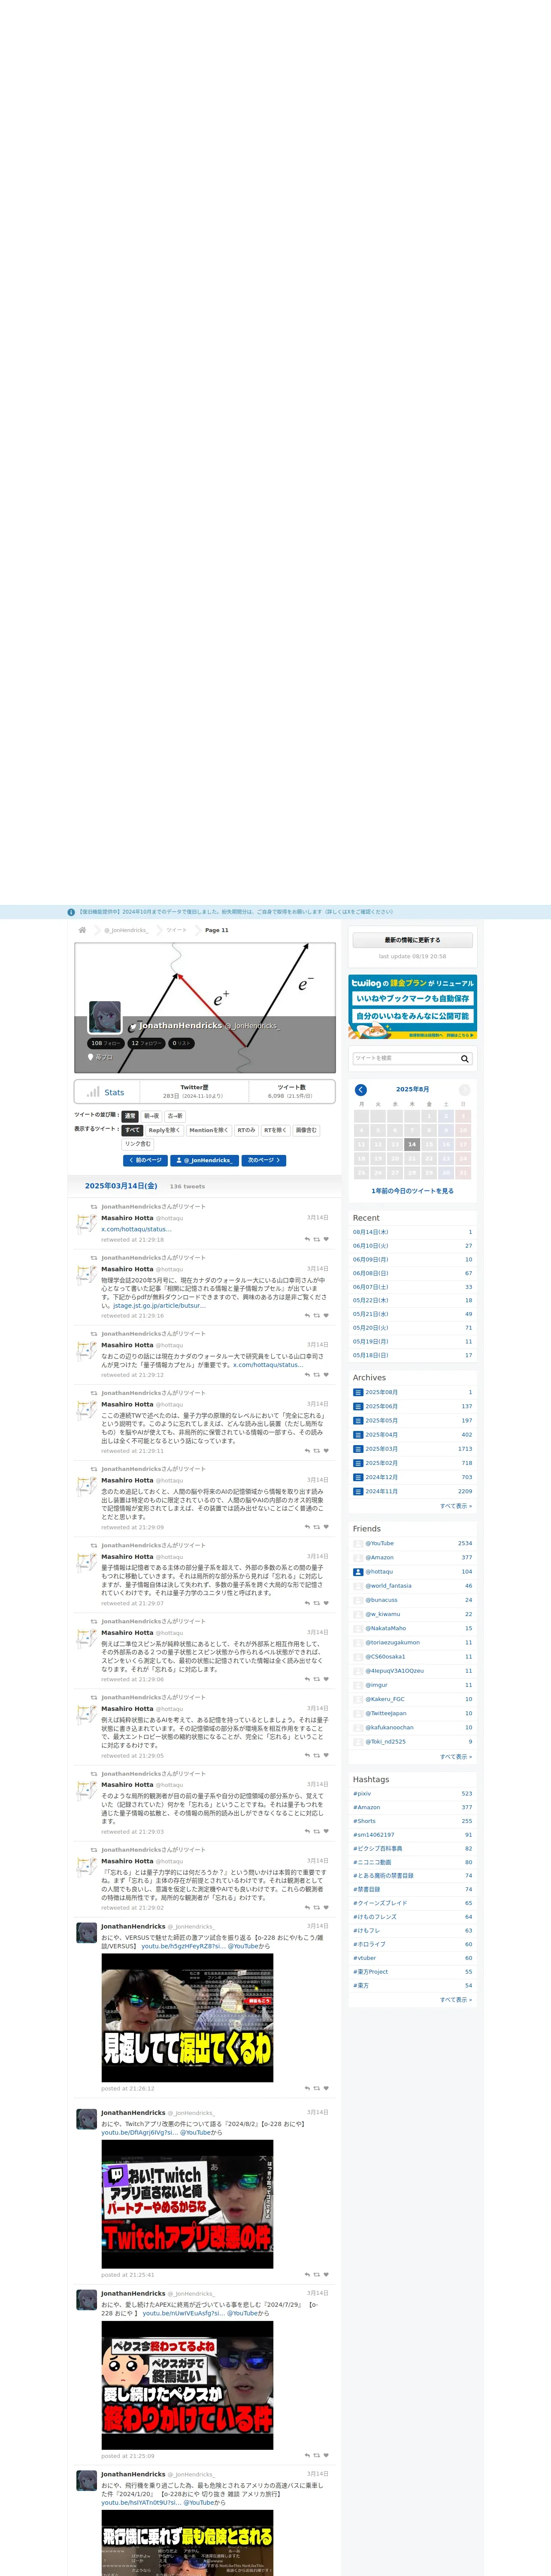Image resolution: width=551 pixels, height=2576 pixels.
Task: Open 12 フォロワー count badge
Action: tap(146, 1043)
